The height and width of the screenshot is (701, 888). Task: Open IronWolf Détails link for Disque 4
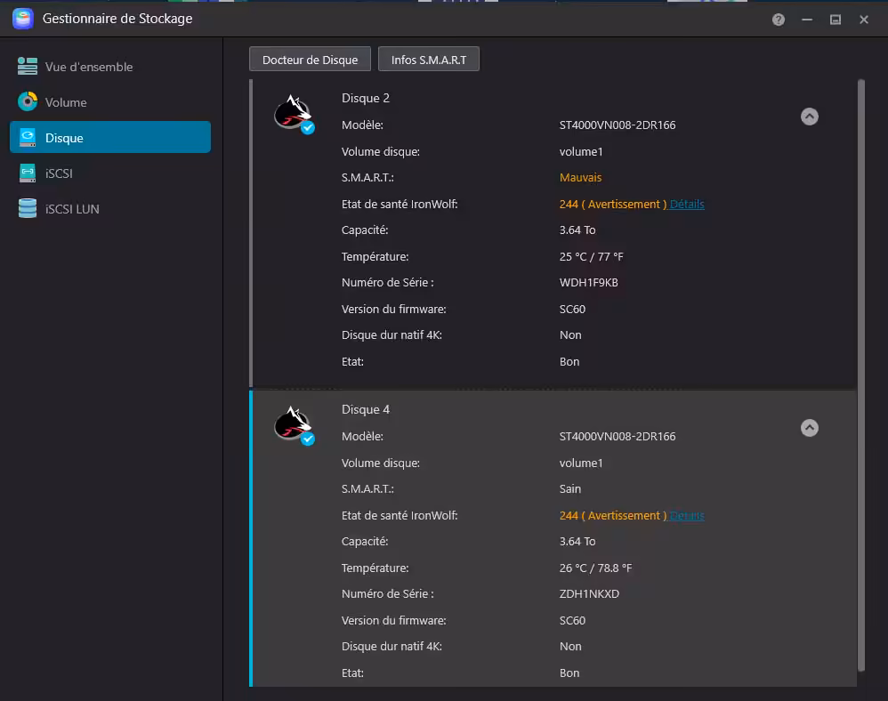[687, 515]
